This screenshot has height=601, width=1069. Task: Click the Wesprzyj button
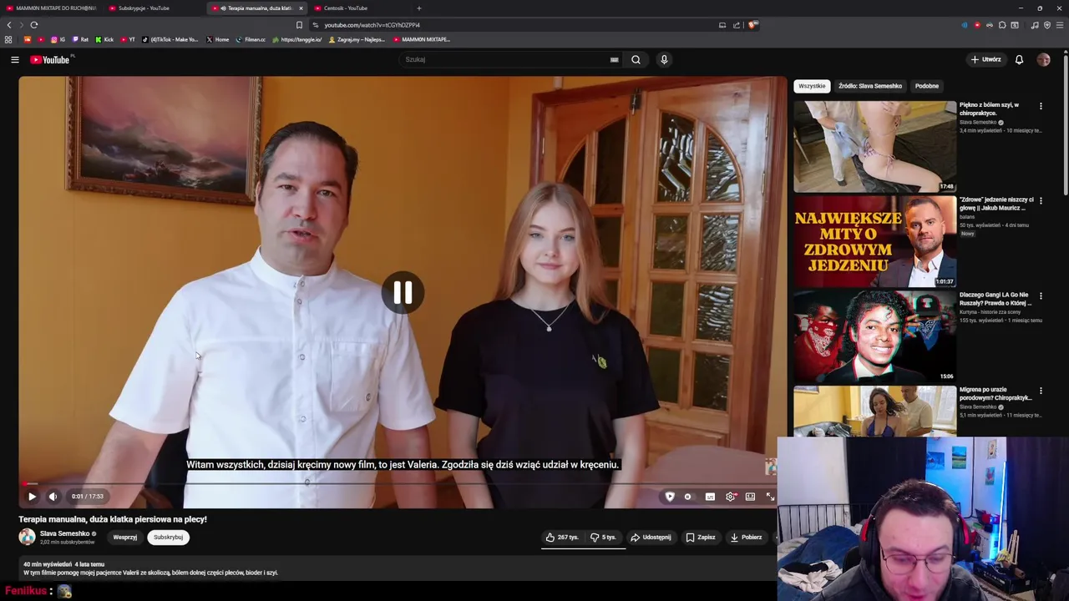pos(125,538)
